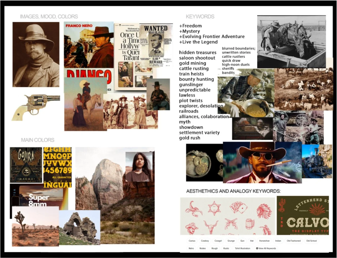
Task: Click the '+Freedom' keyword
Action: tap(191, 26)
